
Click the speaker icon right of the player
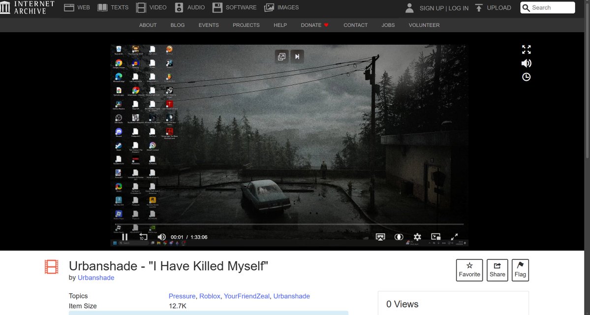pos(527,63)
